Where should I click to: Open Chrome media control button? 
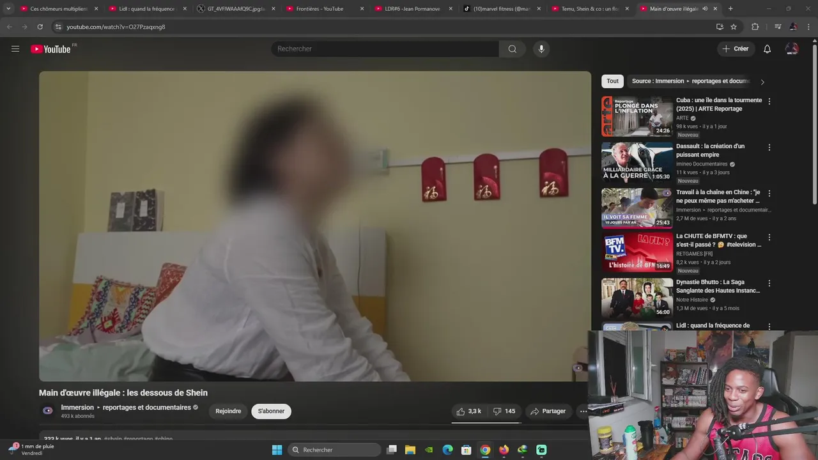coord(778,27)
